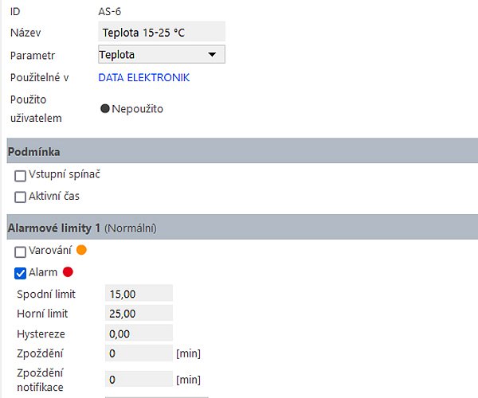This screenshot has width=478, height=398.
Task: Click the orange Varování indicator dot
Action: (x=80, y=250)
